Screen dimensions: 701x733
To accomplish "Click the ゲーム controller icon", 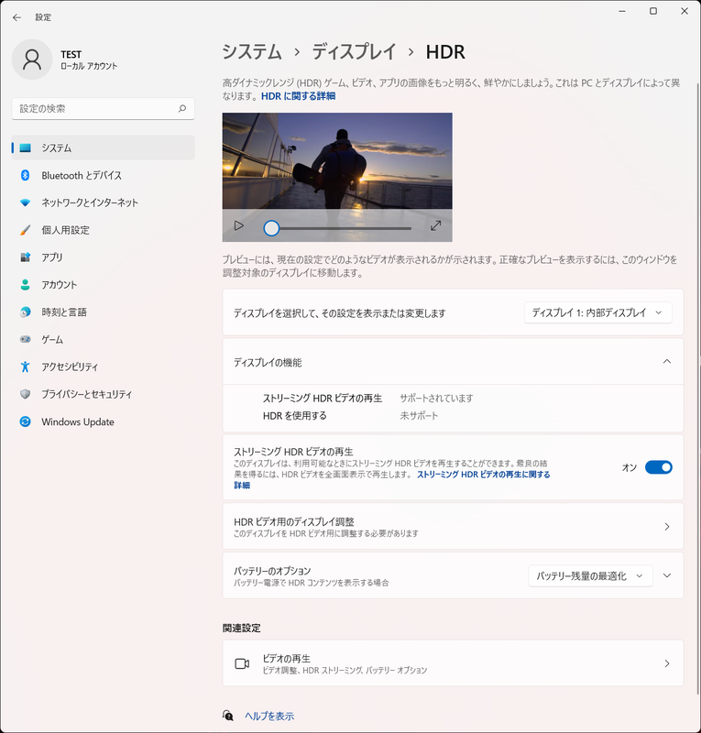I will [26, 339].
